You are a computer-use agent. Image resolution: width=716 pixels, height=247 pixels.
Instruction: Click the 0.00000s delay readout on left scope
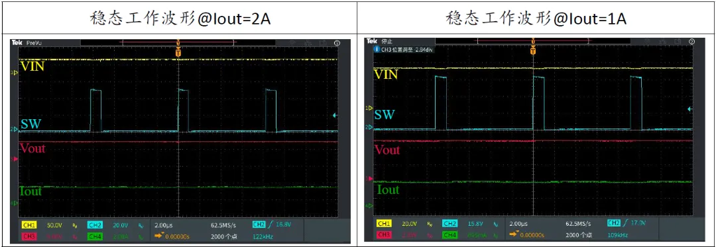(x=177, y=236)
